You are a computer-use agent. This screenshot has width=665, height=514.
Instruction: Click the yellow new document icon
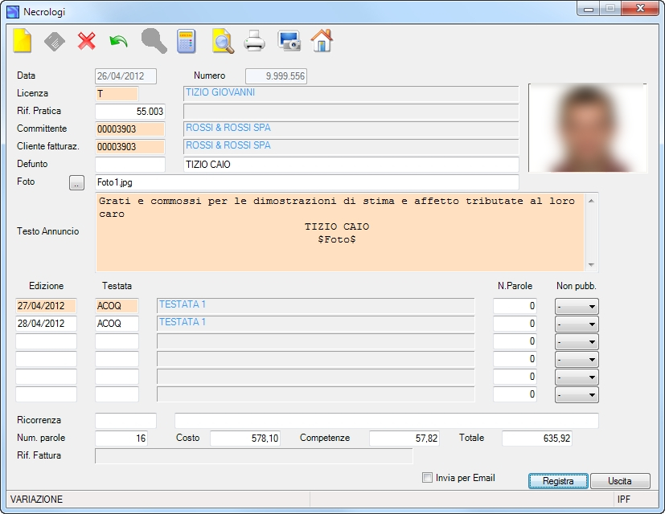point(22,41)
